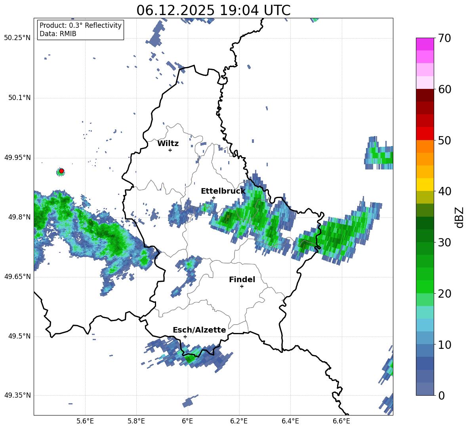Viewport: 469px width, 429px height.
Task: Click the yellow 40 dBZ colorbar segment
Action: tap(425, 185)
